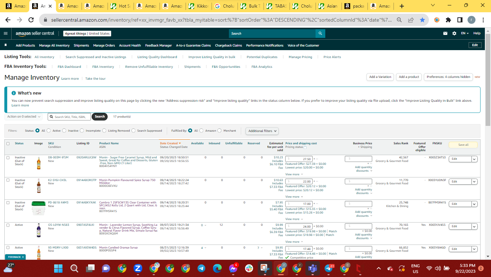Open the messages envelope icon
This screenshot has height=277, width=491.
pos(445,33)
